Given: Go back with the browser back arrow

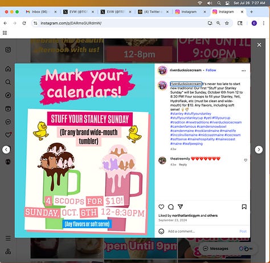Looking at the screenshot, I should (5, 23).
